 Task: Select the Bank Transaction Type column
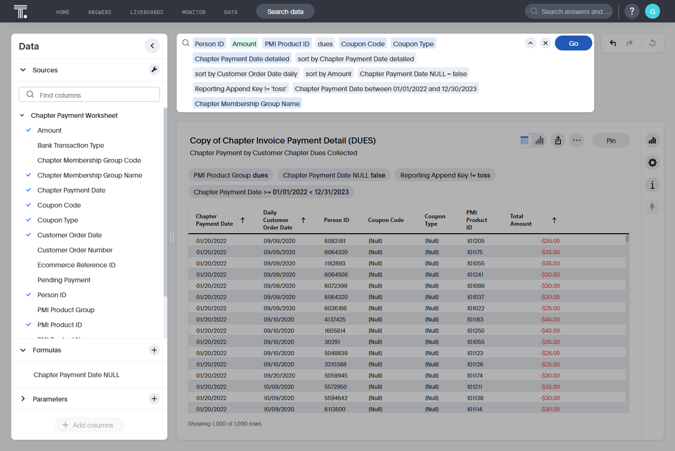pyautogui.click(x=71, y=145)
